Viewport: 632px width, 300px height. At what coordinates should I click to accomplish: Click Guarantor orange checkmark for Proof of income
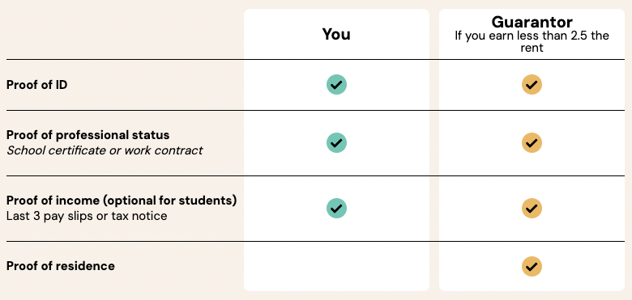coord(532,209)
